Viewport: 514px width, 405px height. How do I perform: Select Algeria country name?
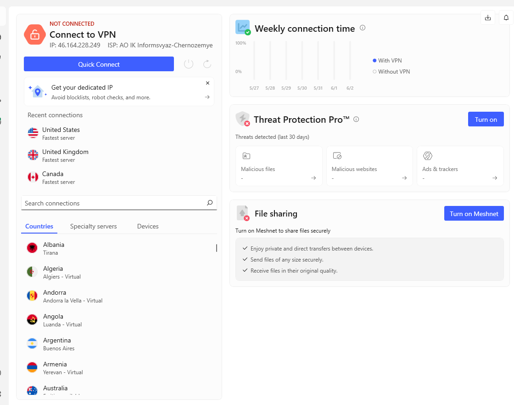53,268
